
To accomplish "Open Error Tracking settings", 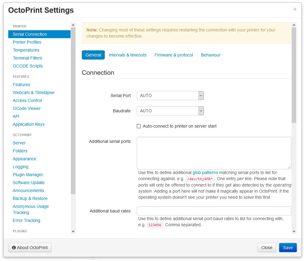I will click(27, 220).
